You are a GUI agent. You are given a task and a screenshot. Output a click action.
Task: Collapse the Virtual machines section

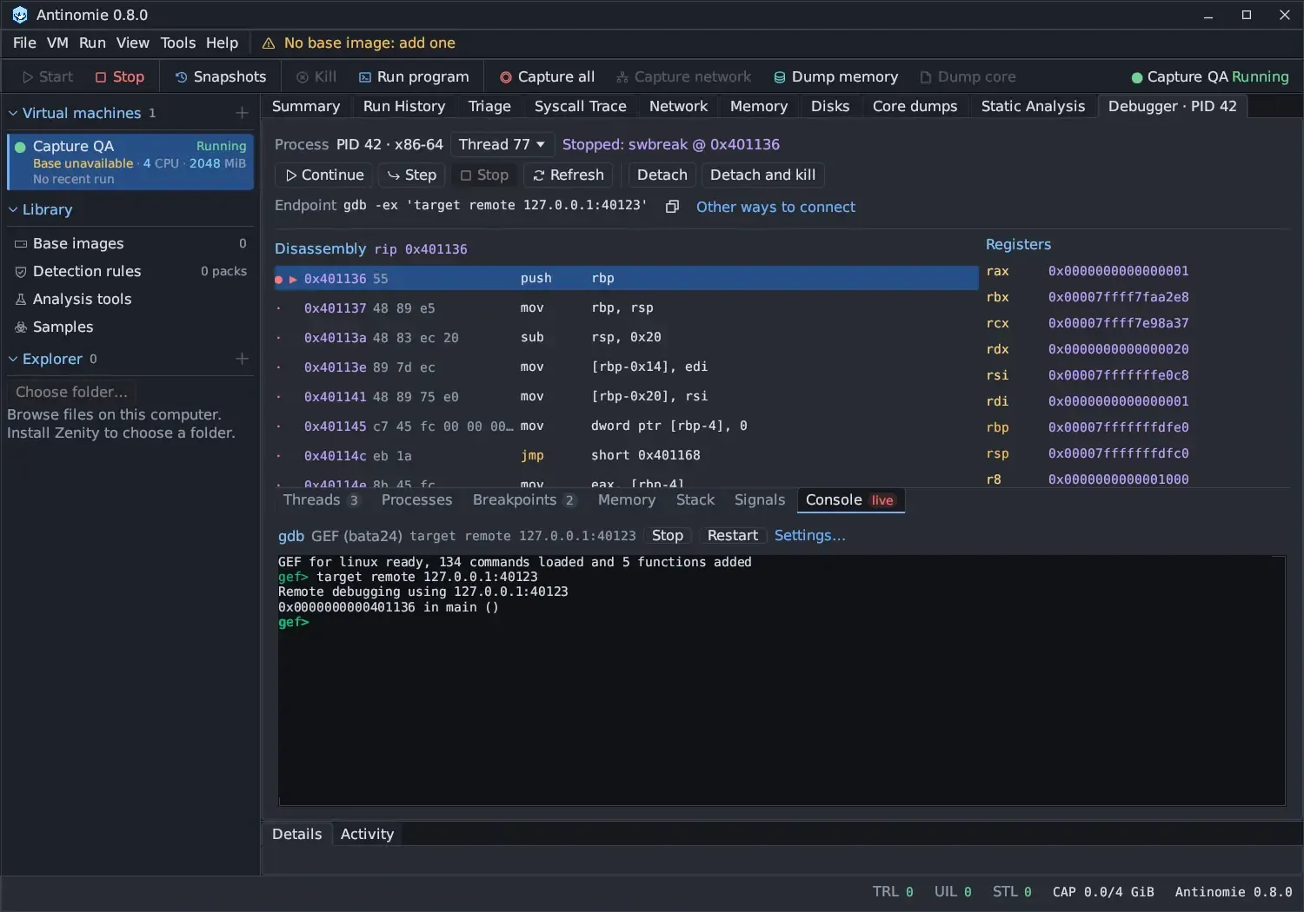coord(13,113)
